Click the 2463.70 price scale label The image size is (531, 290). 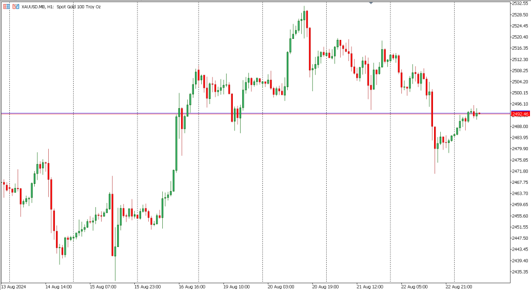(x=520, y=193)
